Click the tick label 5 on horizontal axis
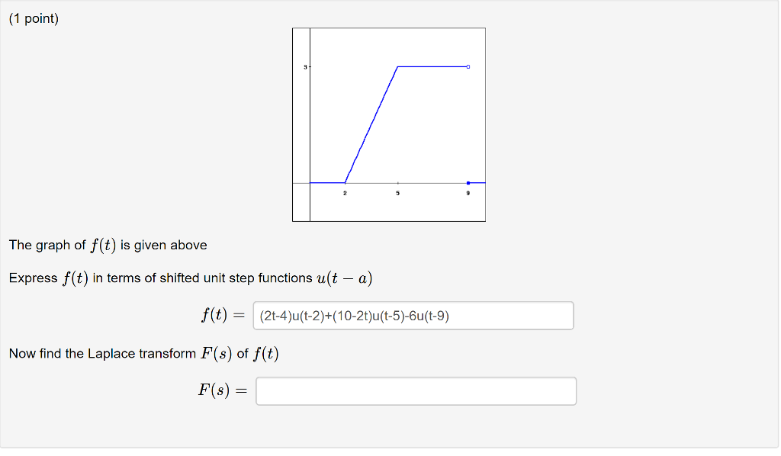 pos(397,193)
